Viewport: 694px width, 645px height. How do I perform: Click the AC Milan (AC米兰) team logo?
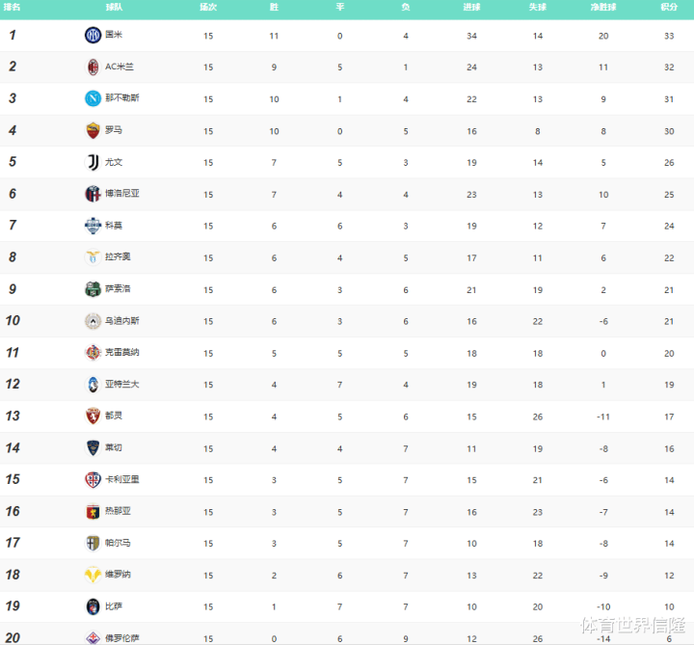tap(93, 67)
